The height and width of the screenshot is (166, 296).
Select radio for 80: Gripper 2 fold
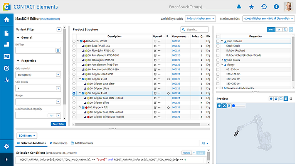pyautogui.click(x=74, y=79)
